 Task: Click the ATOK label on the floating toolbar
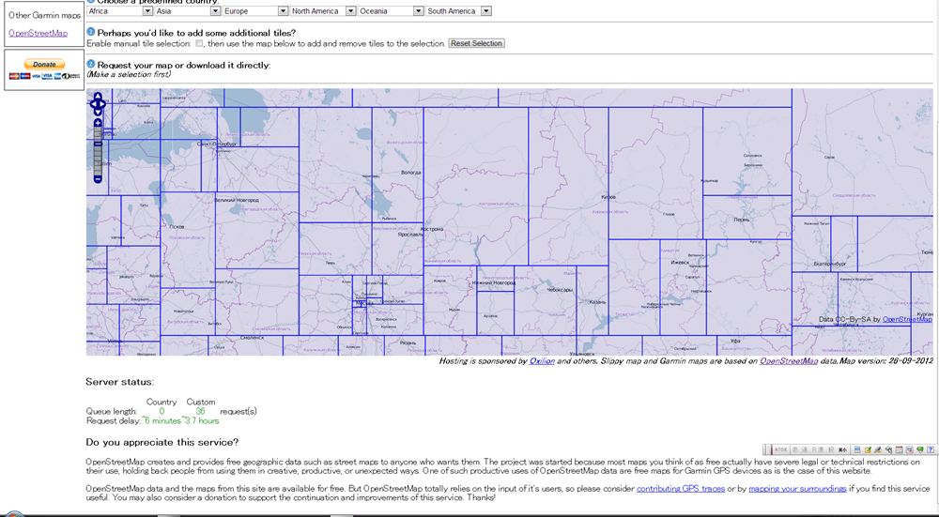click(781, 449)
